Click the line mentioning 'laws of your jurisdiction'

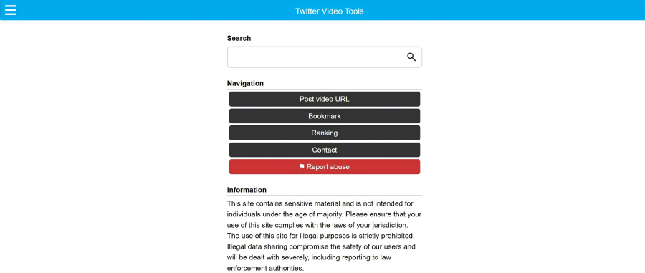click(x=317, y=225)
